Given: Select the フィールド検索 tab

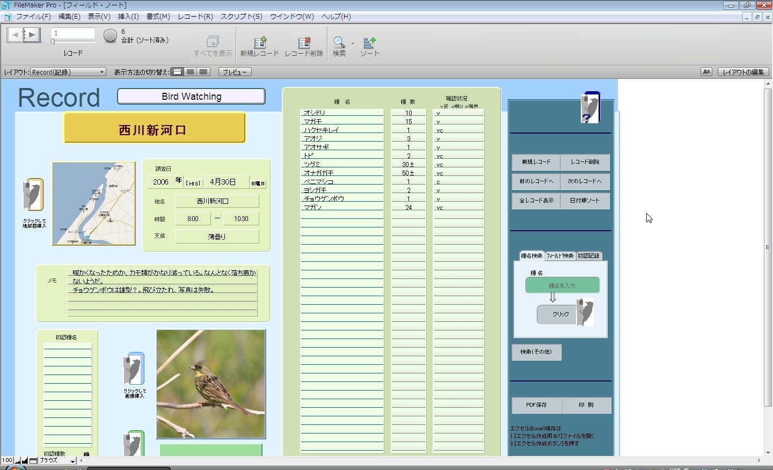Looking at the screenshot, I should pos(560,256).
